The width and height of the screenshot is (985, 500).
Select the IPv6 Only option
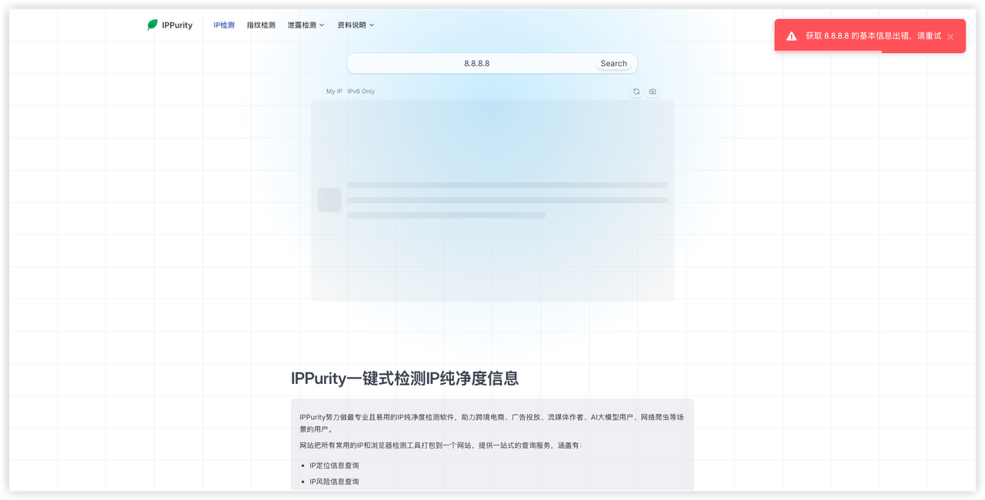coord(361,92)
